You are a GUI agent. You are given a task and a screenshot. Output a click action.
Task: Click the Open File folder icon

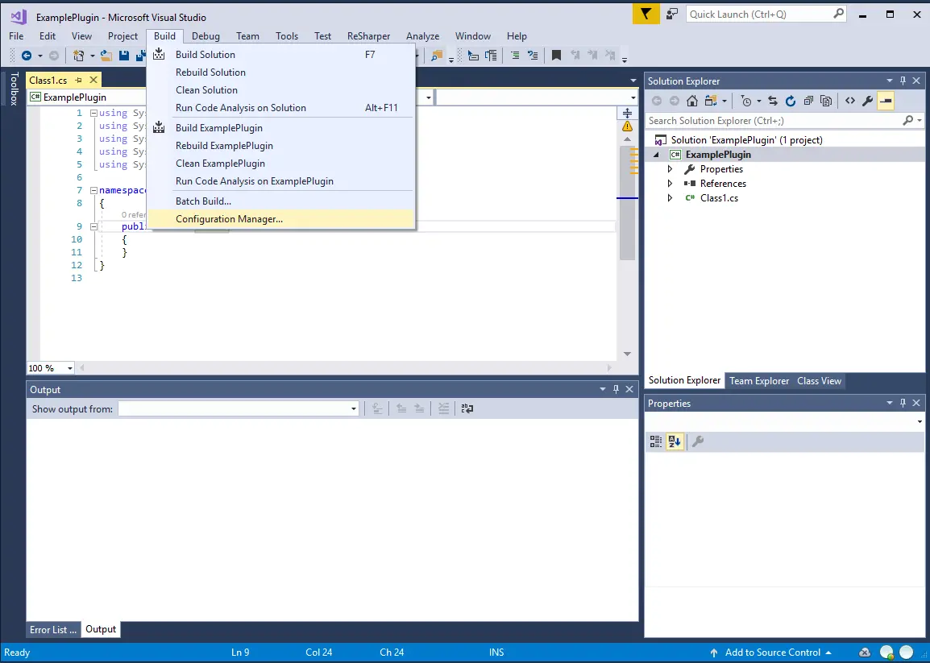(106, 56)
